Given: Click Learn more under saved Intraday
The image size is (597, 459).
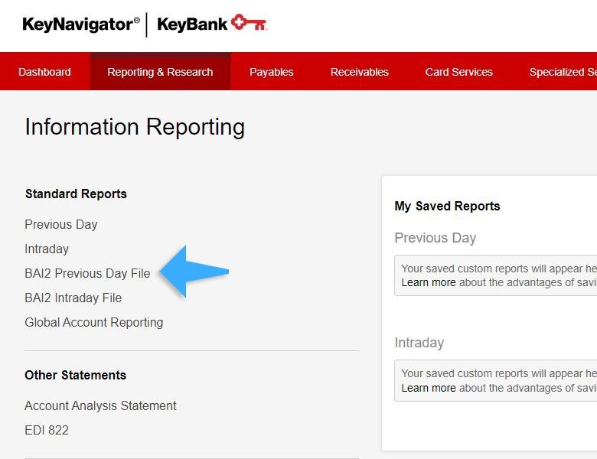Looking at the screenshot, I should 428,388.
